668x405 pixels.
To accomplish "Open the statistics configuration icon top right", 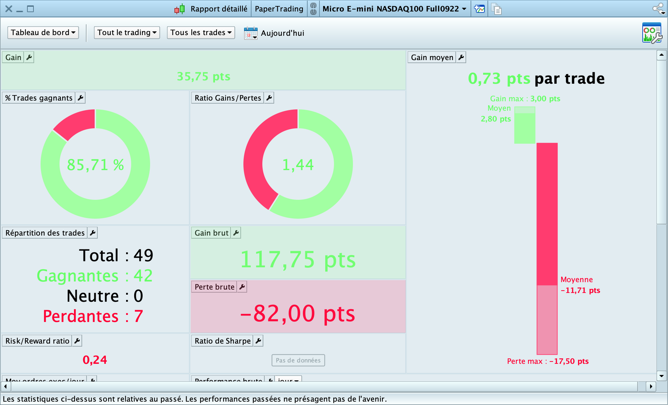I will [652, 33].
